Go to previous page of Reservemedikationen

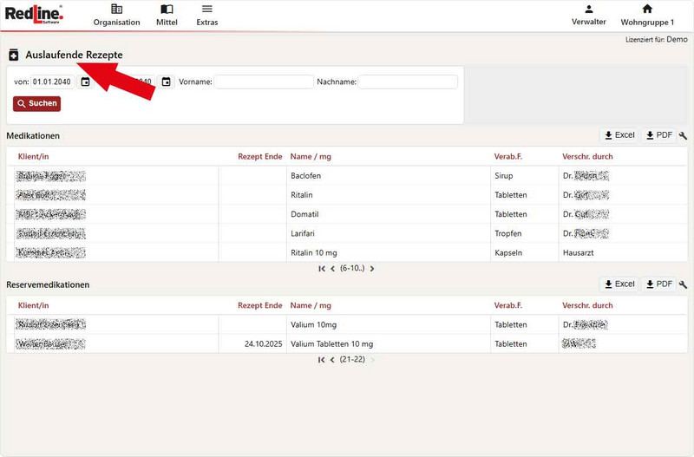pyautogui.click(x=332, y=360)
